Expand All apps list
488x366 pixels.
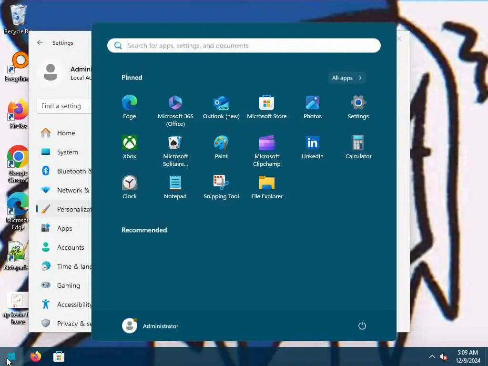(347, 78)
